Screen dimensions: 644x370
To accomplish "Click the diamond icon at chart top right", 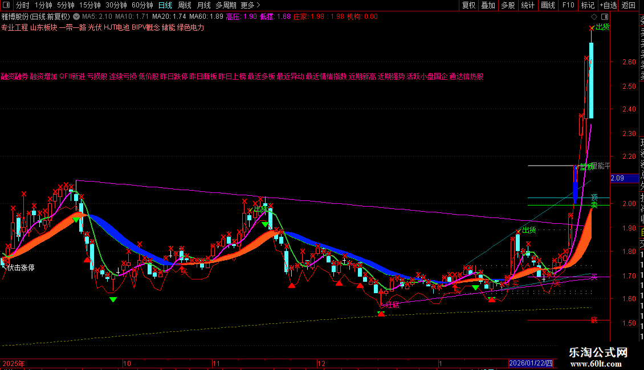I will (x=594, y=17).
